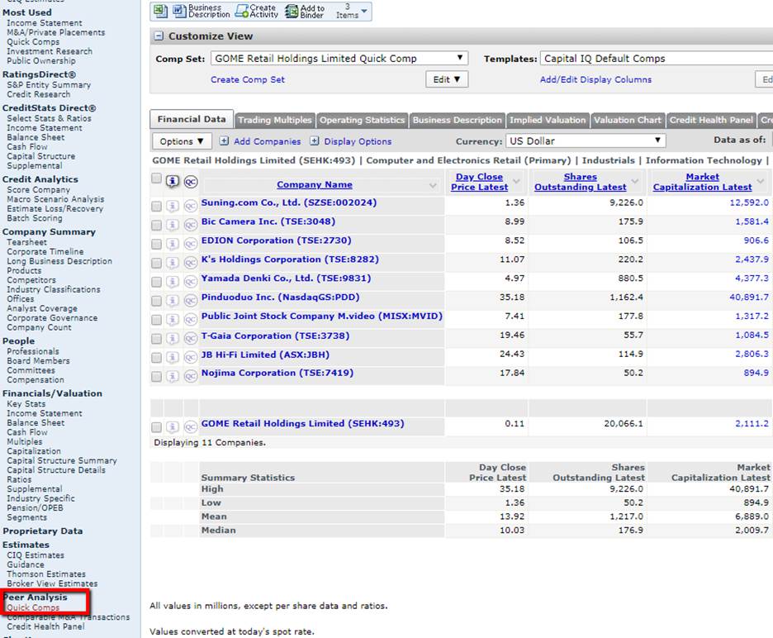Check the EDION Corporation row checkbox
Screen dimensions: 773x638
pyautogui.click(x=156, y=245)
